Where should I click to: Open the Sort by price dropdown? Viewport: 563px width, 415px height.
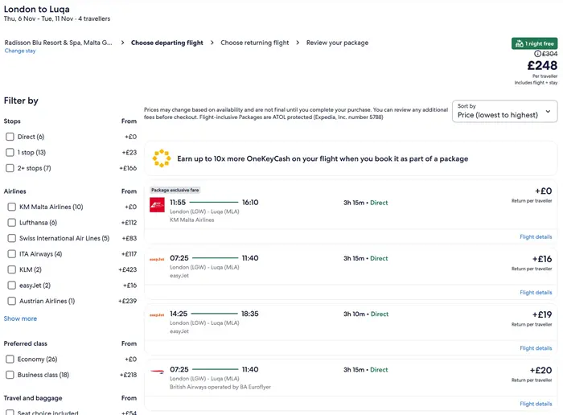pyautogui.click(x=504, y=111)
